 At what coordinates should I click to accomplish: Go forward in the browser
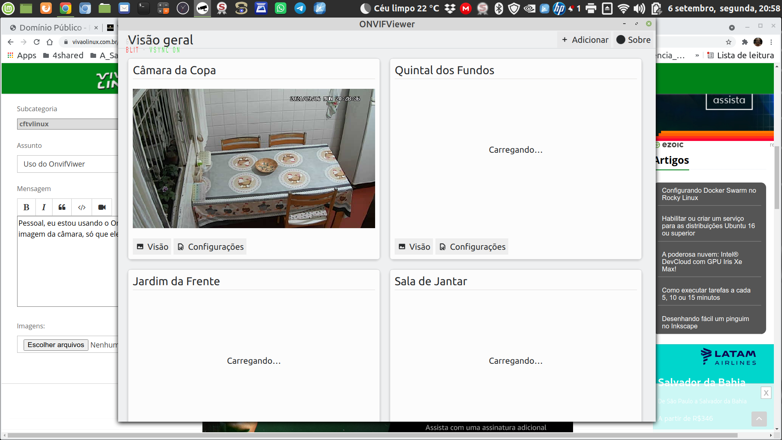coord(24,42)
